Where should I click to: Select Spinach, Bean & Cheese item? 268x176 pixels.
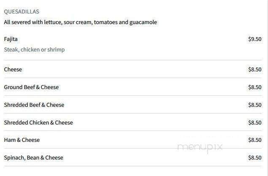(34, 158)
